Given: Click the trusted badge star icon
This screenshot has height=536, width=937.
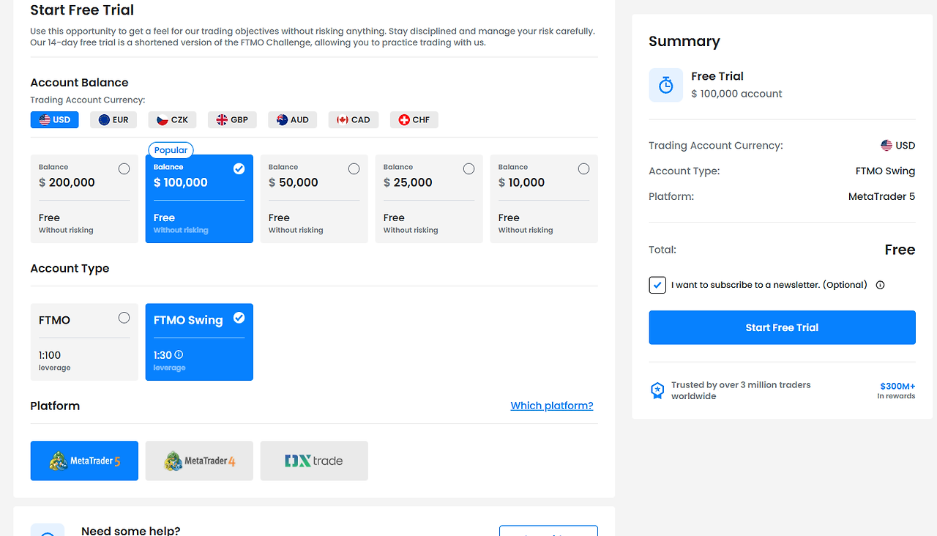Looking at the screenshot, I should [x=657, y=390].
